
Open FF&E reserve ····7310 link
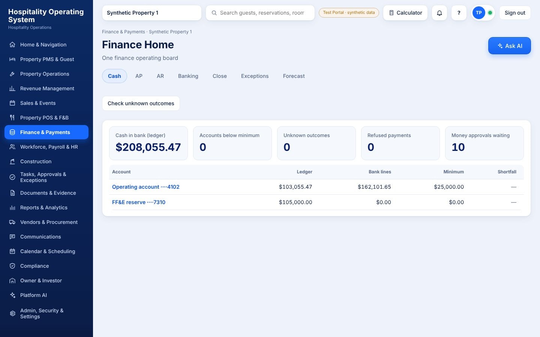(x=139, y=202)
